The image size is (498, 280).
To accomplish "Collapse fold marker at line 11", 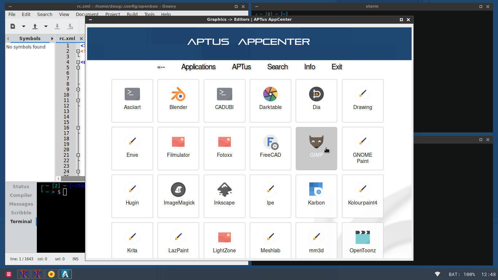I will point(78,100).
